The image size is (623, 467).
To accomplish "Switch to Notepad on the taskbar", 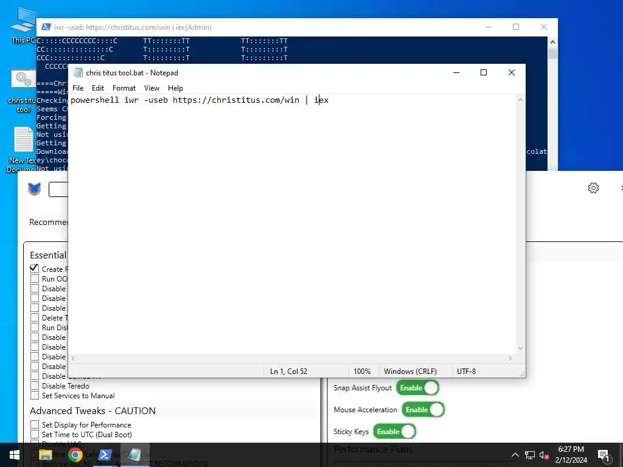I will tap(134, 455).
